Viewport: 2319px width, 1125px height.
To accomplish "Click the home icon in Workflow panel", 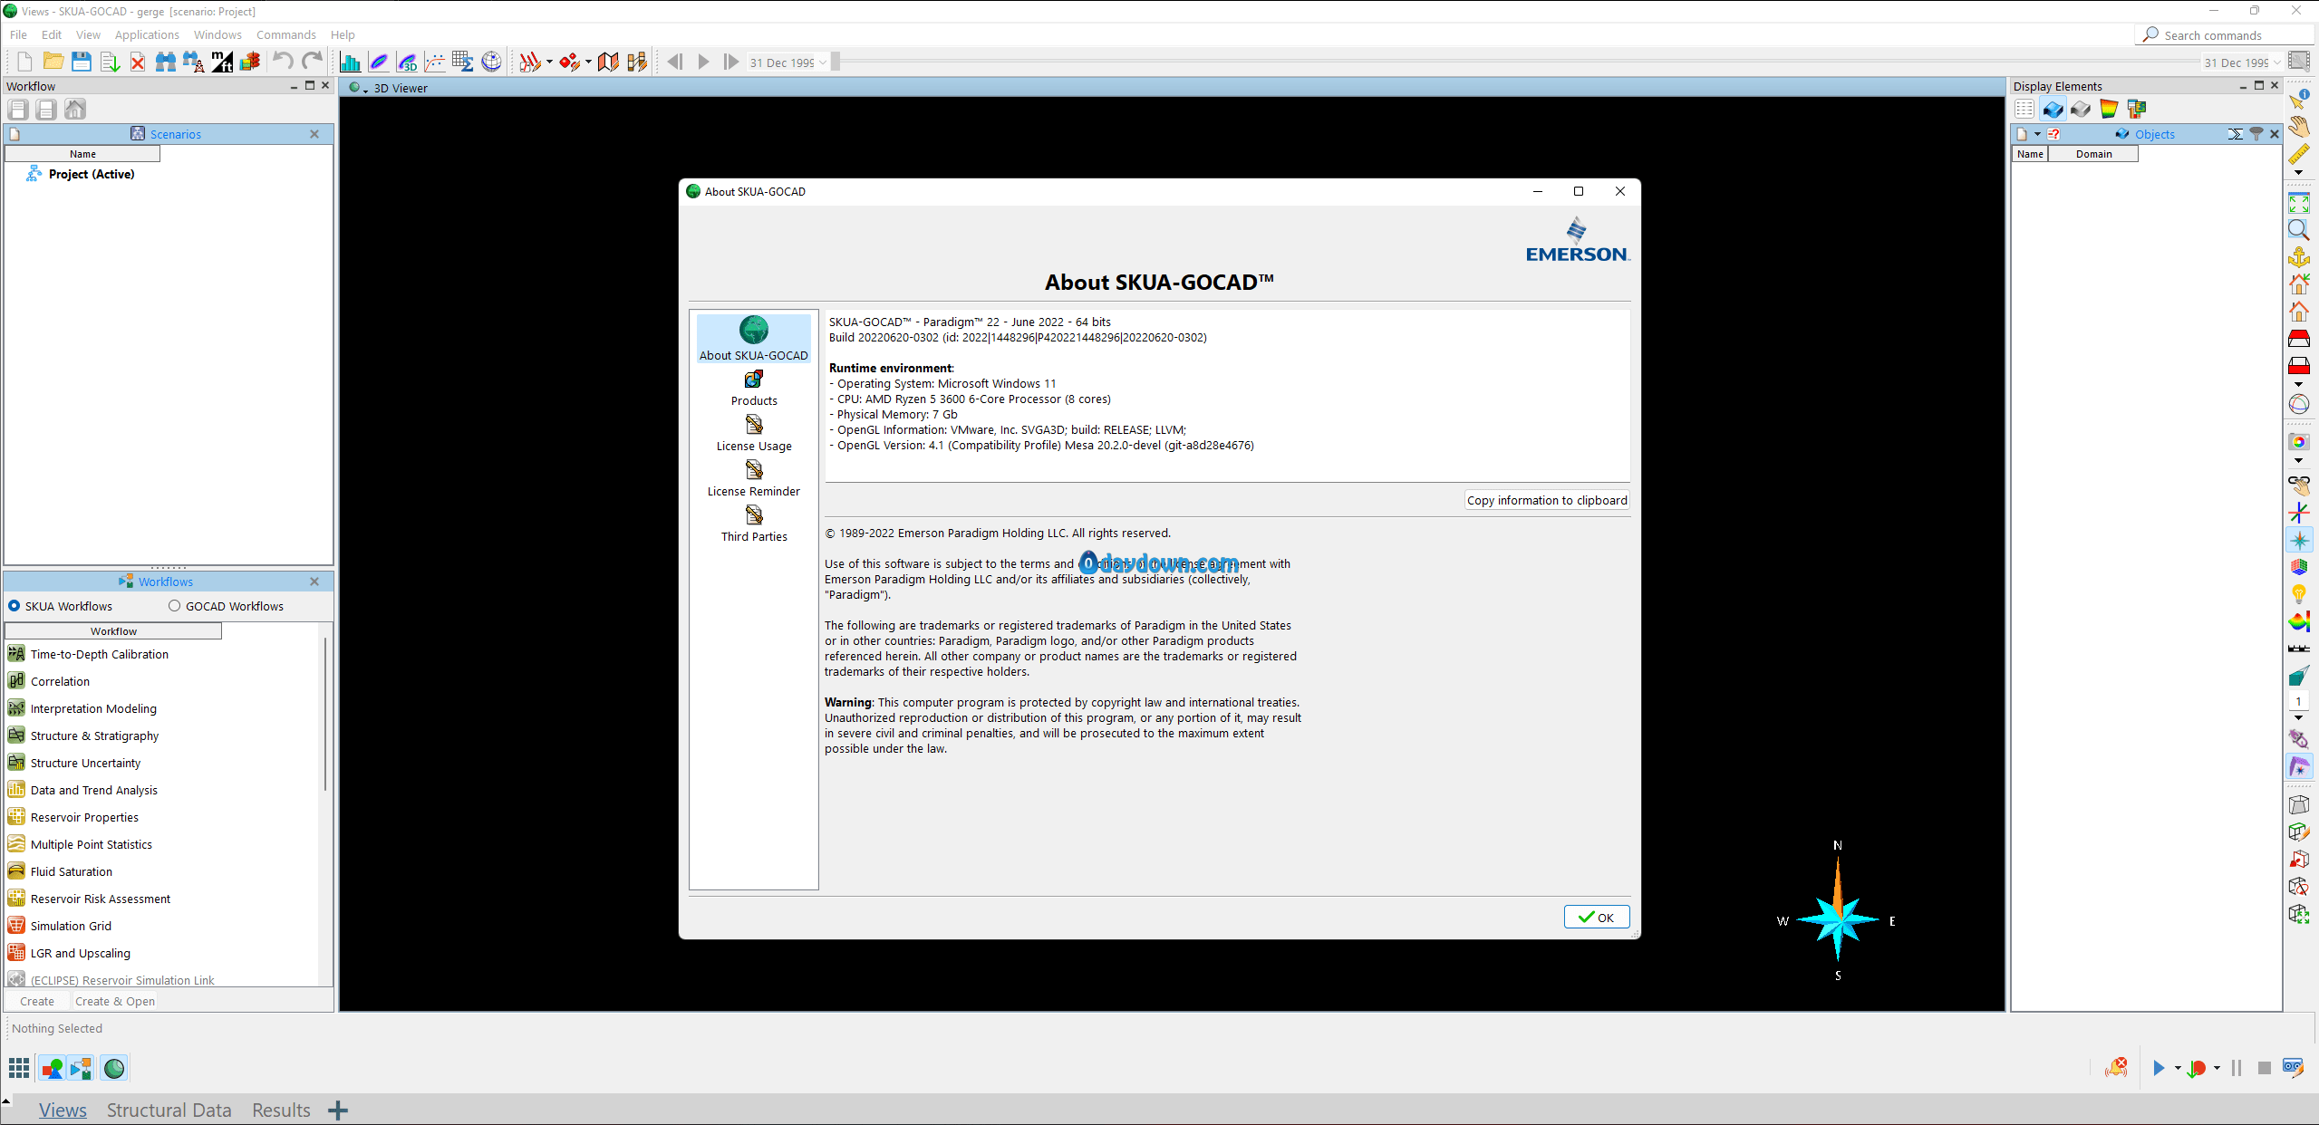I will (75, 110).
